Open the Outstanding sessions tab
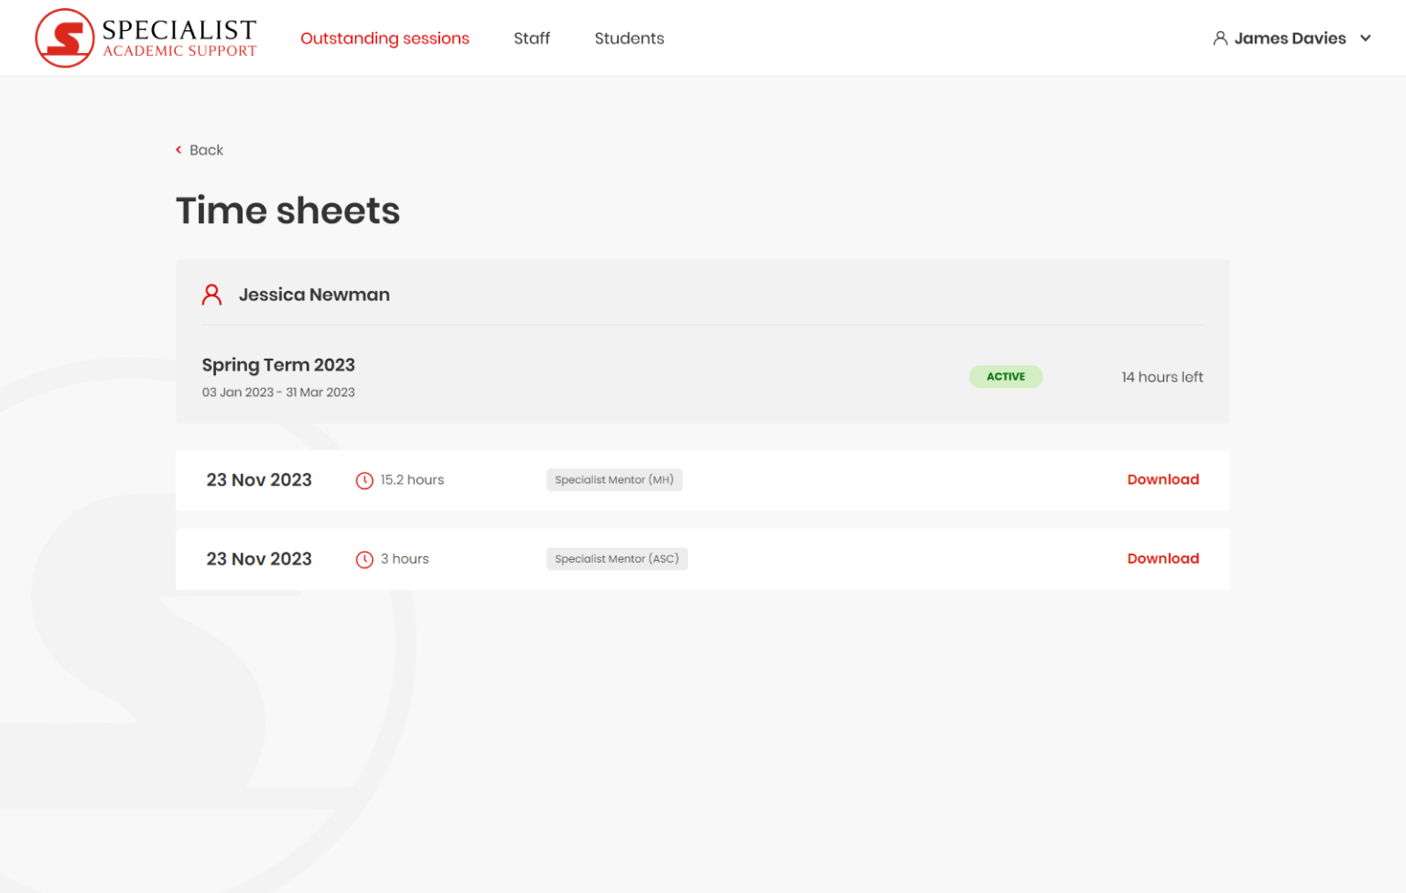This screenshot has height=893, width=1406. point(384,38)
